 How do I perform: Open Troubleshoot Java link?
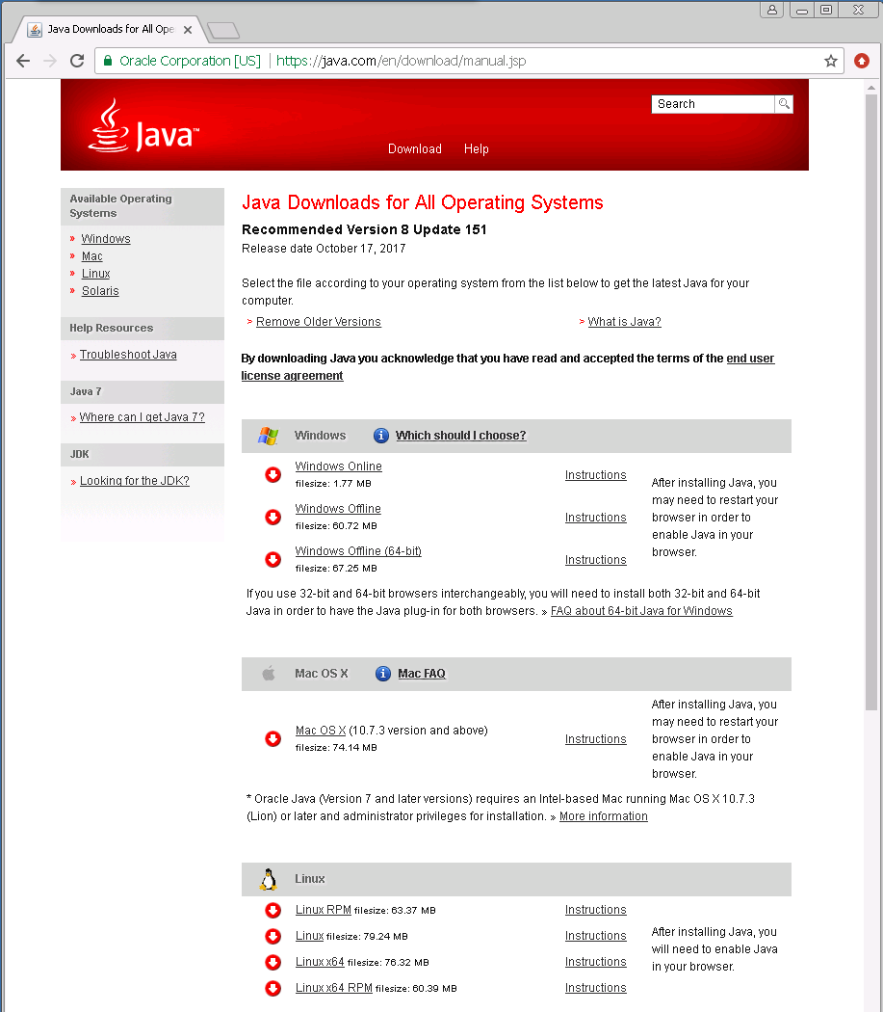coord(128,355)
